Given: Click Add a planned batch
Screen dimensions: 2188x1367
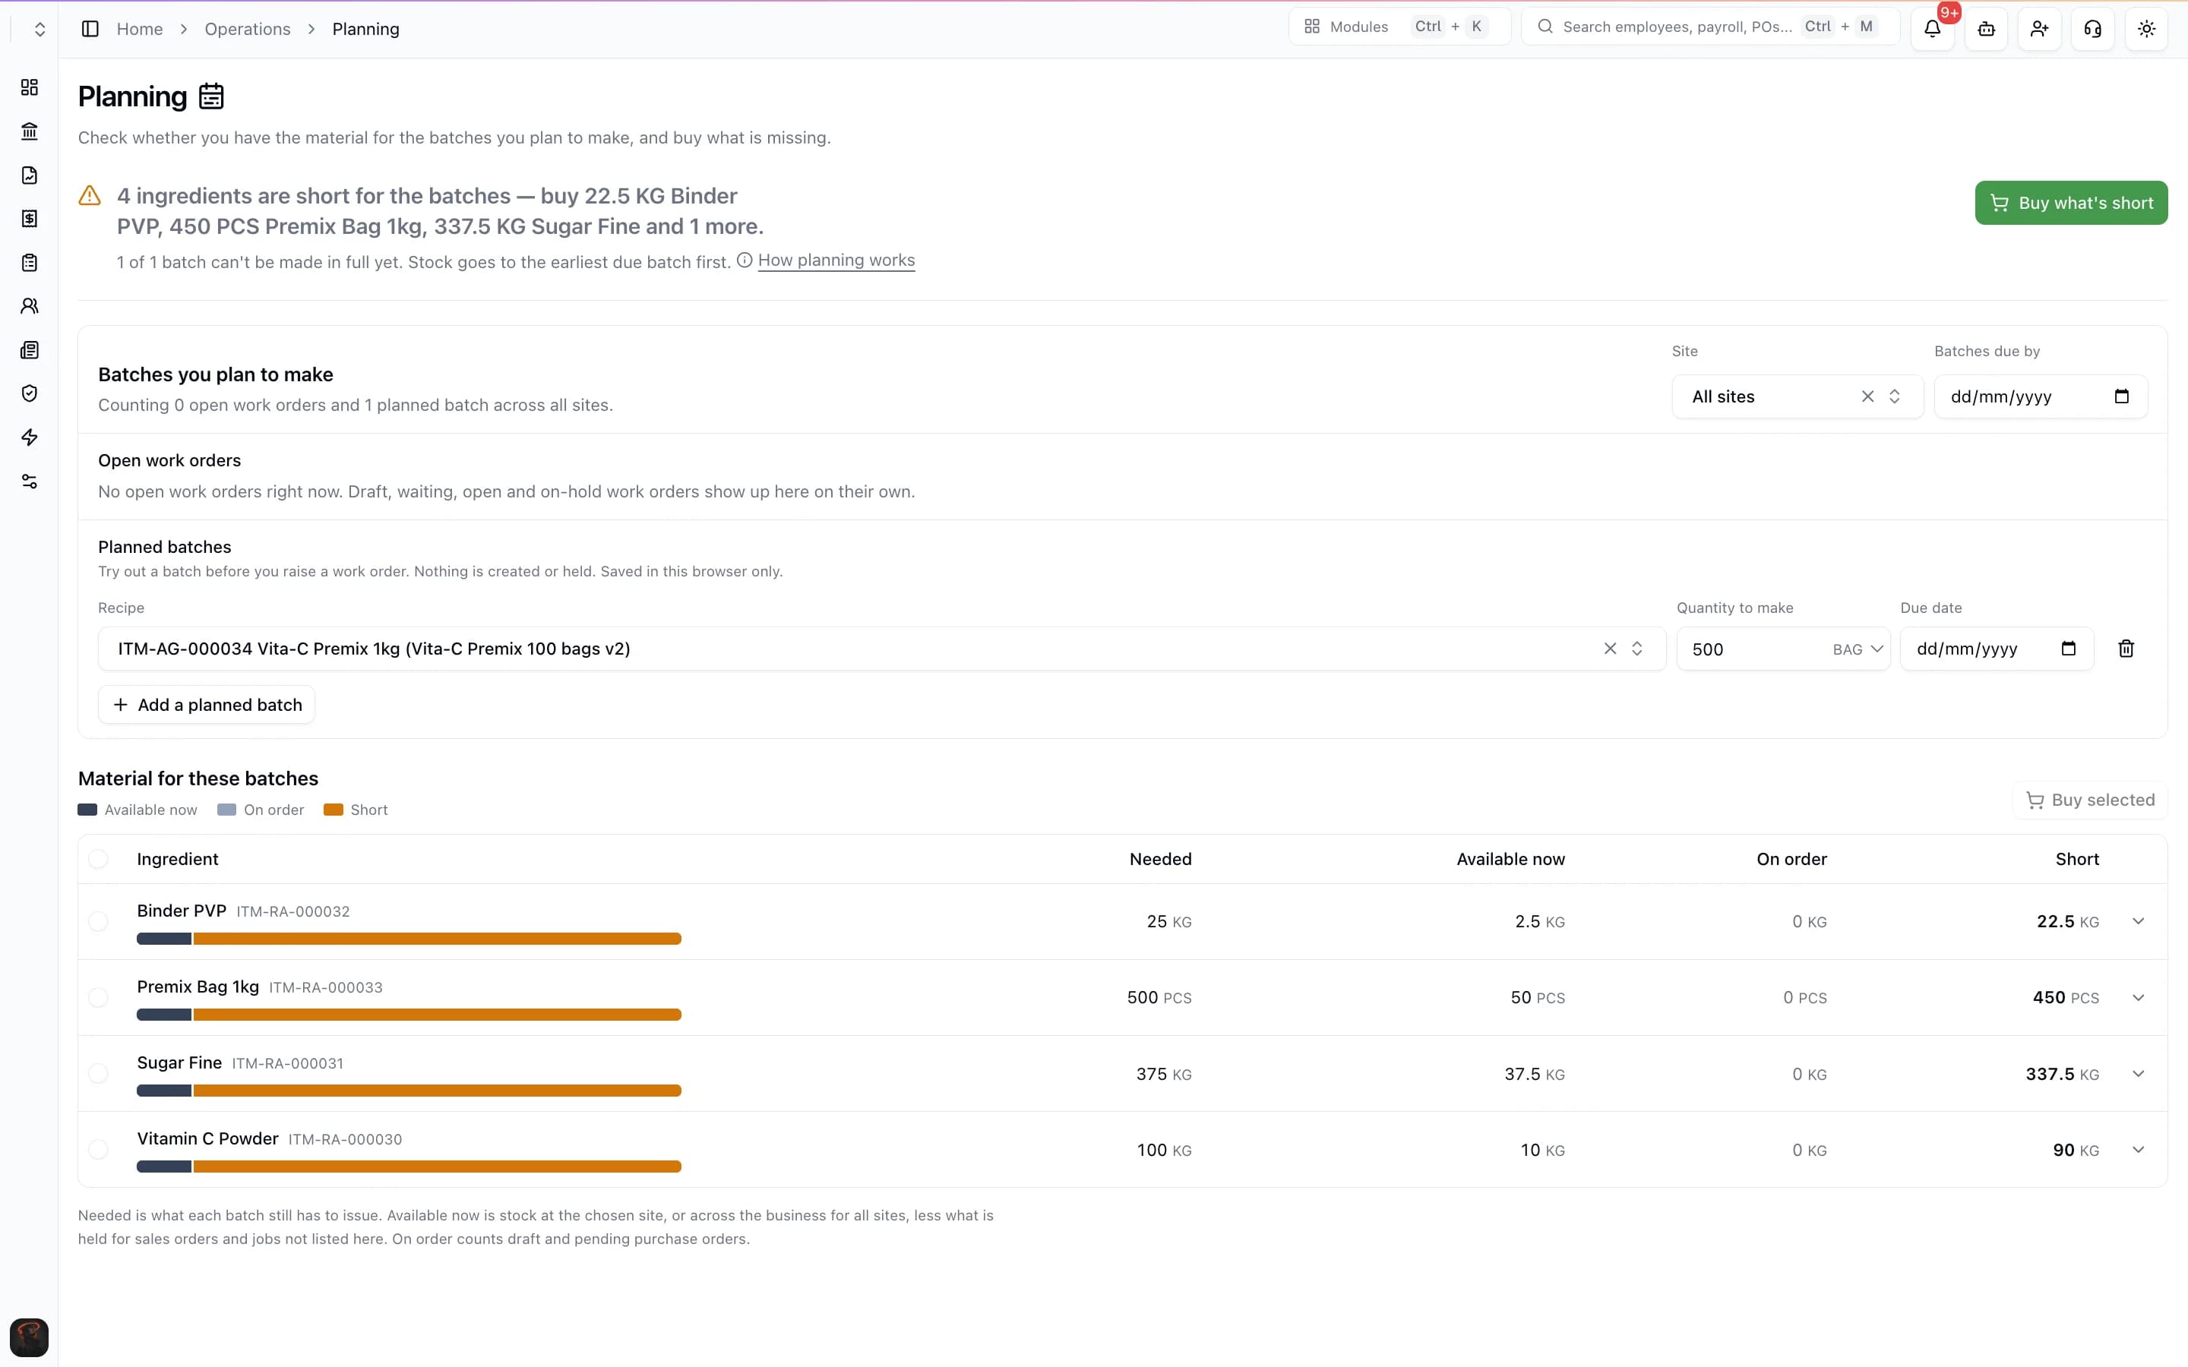Looking at the screenshot, I should coord(206,704).
